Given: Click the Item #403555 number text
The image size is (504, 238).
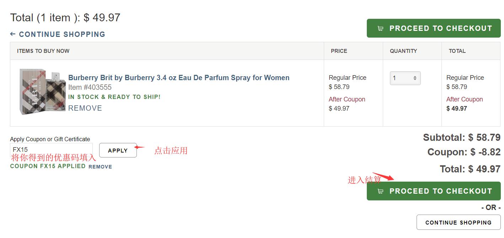Looking at the screenshot, I should click(90, 87).
